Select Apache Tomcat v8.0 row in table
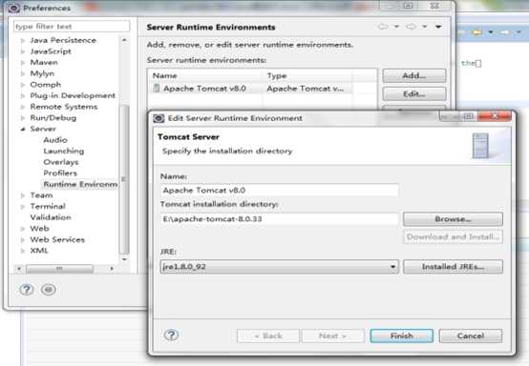 click(251, 89)
